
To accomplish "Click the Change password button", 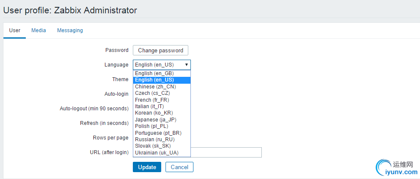I will [160, 51].
